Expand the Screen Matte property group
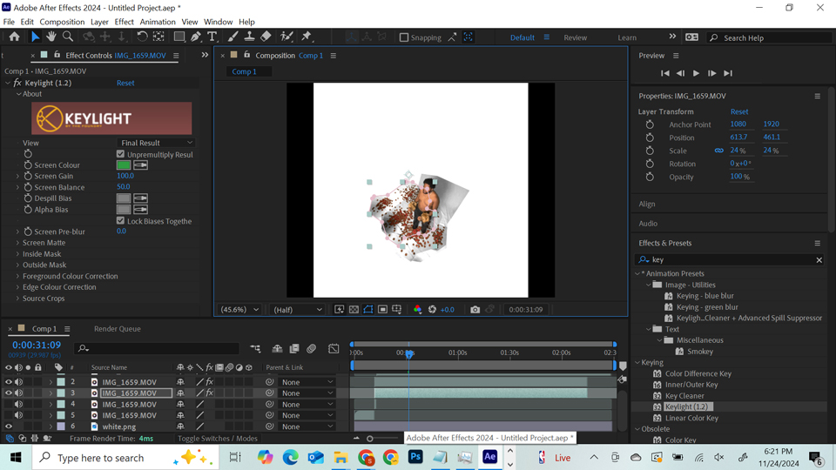Viewport: 836px width, 470px height. pos(18,243)
